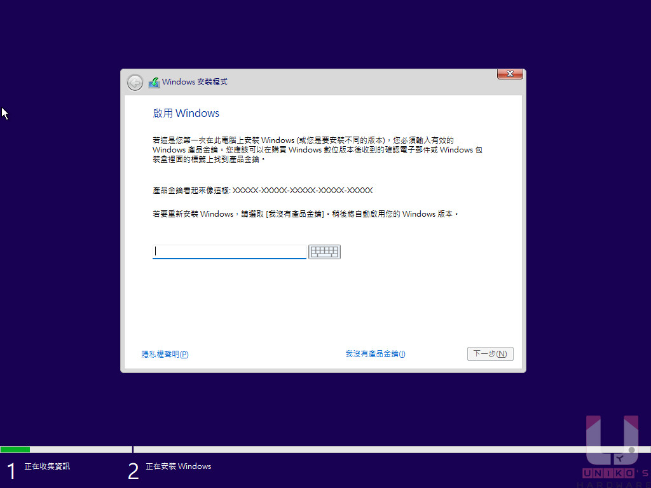The width and height of the screenshot is (651, 488).
Task: Open the 隱私權聲明(P) link
Action: 165,355
